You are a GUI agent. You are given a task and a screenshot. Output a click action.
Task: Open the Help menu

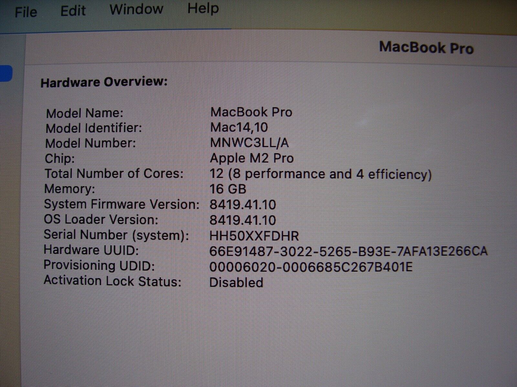coord(203,8)
